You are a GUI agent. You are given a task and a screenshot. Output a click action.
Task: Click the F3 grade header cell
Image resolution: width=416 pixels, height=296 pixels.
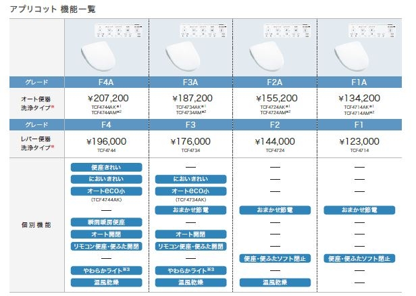coord(190,125)
